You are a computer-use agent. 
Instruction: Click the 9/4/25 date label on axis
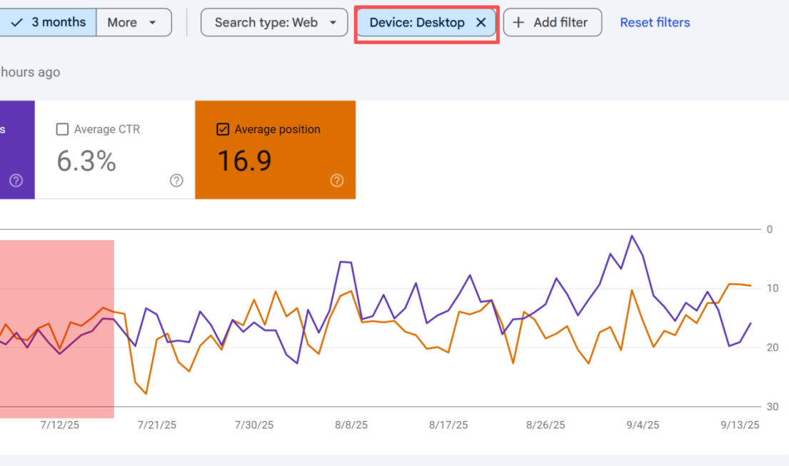click(x=643, y=425)
